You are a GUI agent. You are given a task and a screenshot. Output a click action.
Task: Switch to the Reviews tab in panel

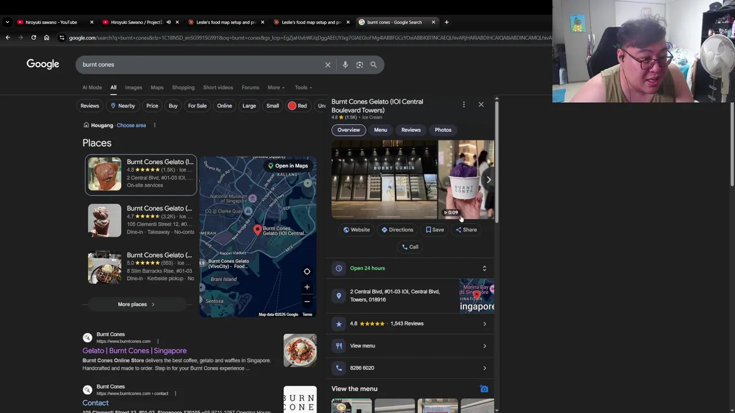pos(411,130)
